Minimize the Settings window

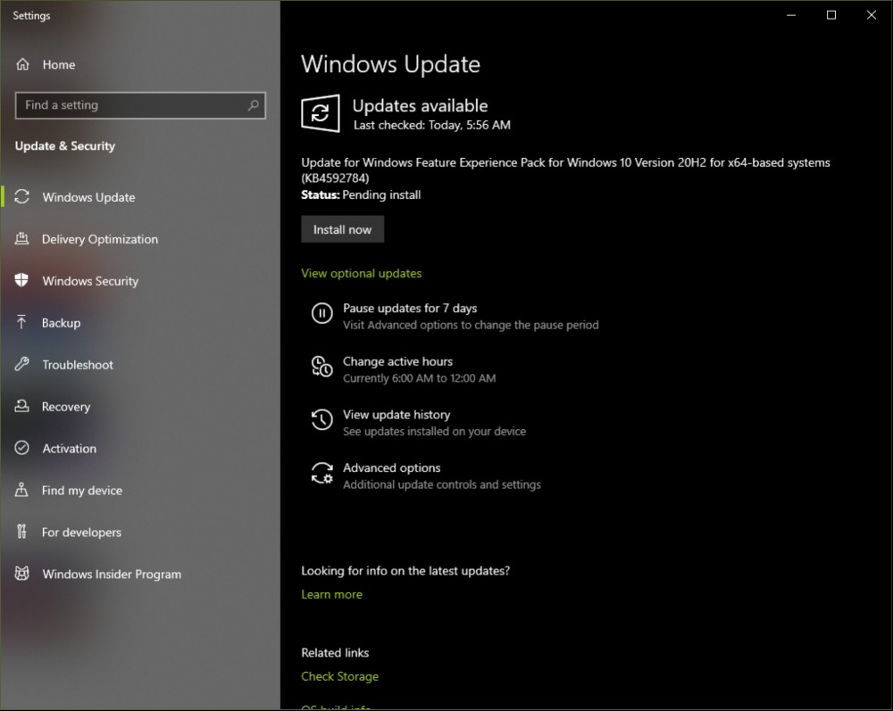[791, 15]
